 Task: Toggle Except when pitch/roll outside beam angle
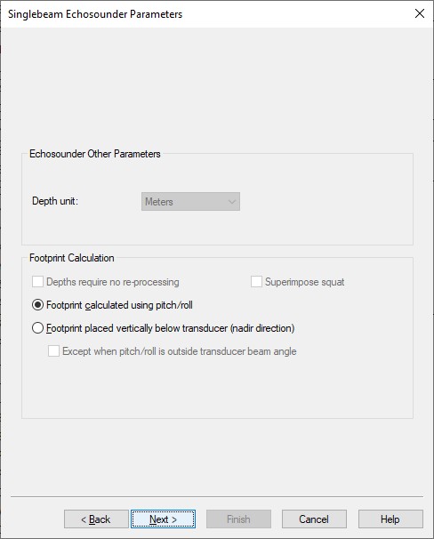click(53, 351)
